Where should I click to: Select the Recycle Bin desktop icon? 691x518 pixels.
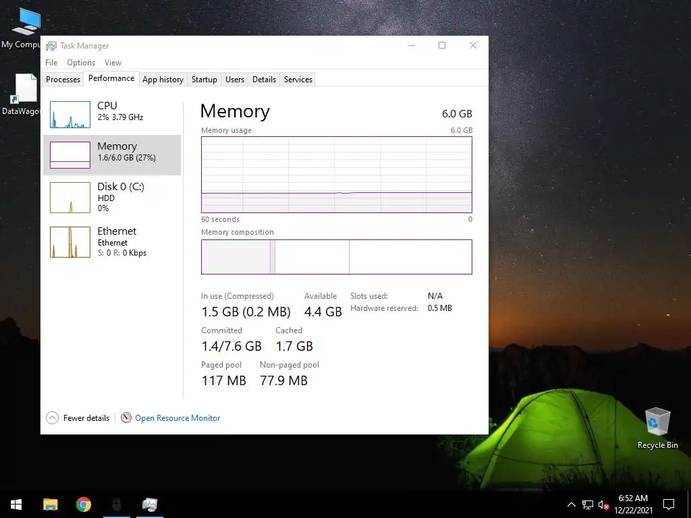pos(657,422)
